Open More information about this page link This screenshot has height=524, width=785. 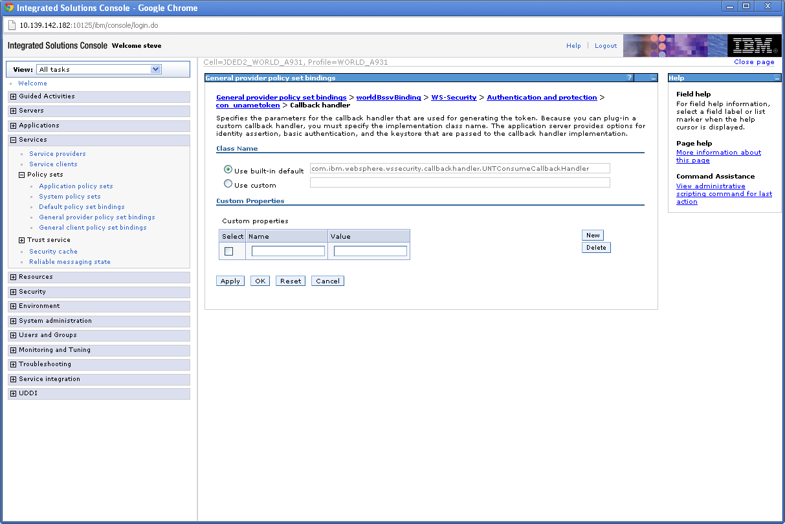(718, 157)
